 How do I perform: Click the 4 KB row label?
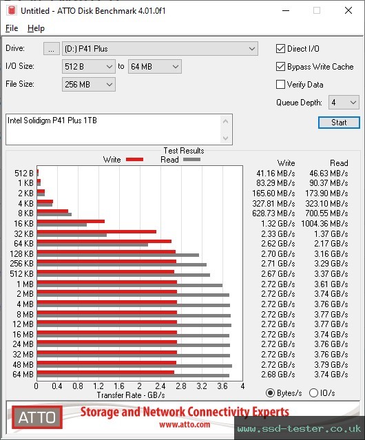25,203
